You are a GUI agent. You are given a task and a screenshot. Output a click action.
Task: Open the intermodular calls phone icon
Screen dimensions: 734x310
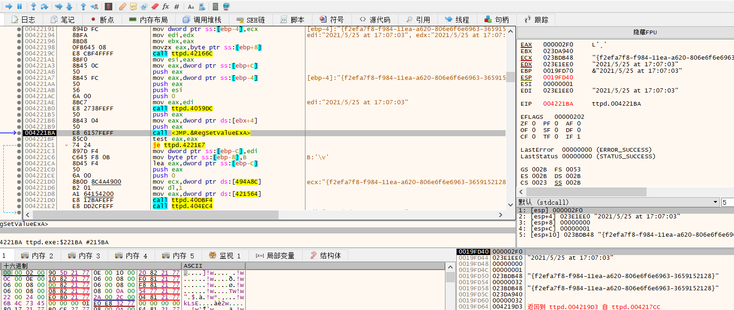tap(201, 7)
